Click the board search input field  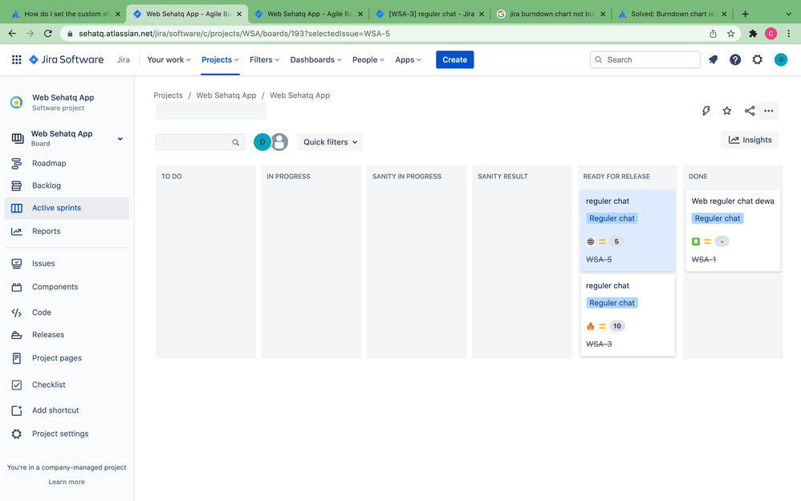(x=200, y=142)
